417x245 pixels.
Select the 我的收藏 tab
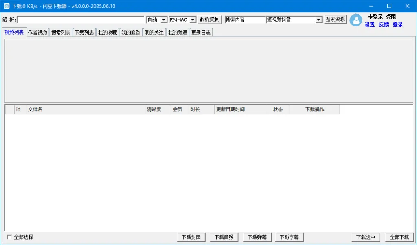(108, 33)
